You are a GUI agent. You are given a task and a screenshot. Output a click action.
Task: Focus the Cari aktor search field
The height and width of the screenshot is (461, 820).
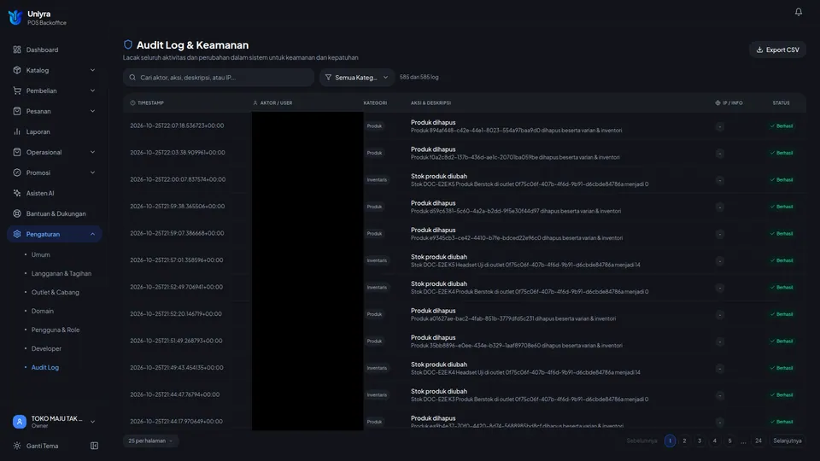[219, 78]
